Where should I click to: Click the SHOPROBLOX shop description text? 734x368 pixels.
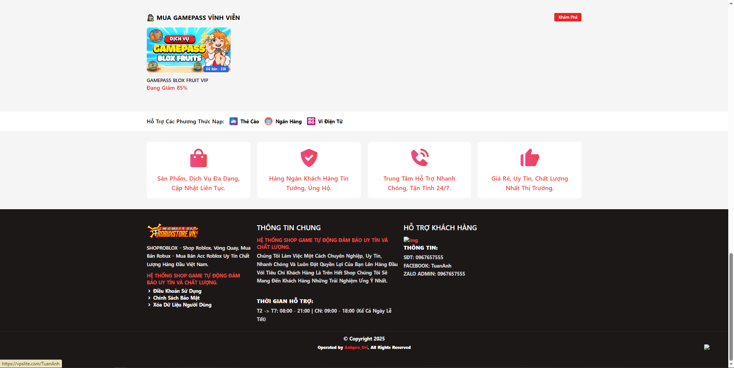(198, 256)
